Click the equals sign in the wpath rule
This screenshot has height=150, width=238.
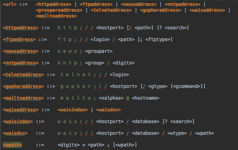(84, 145)
